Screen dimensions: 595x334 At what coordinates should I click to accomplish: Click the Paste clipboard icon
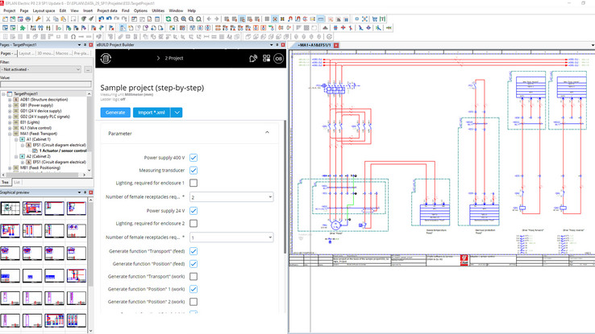(x=63, y=19)
